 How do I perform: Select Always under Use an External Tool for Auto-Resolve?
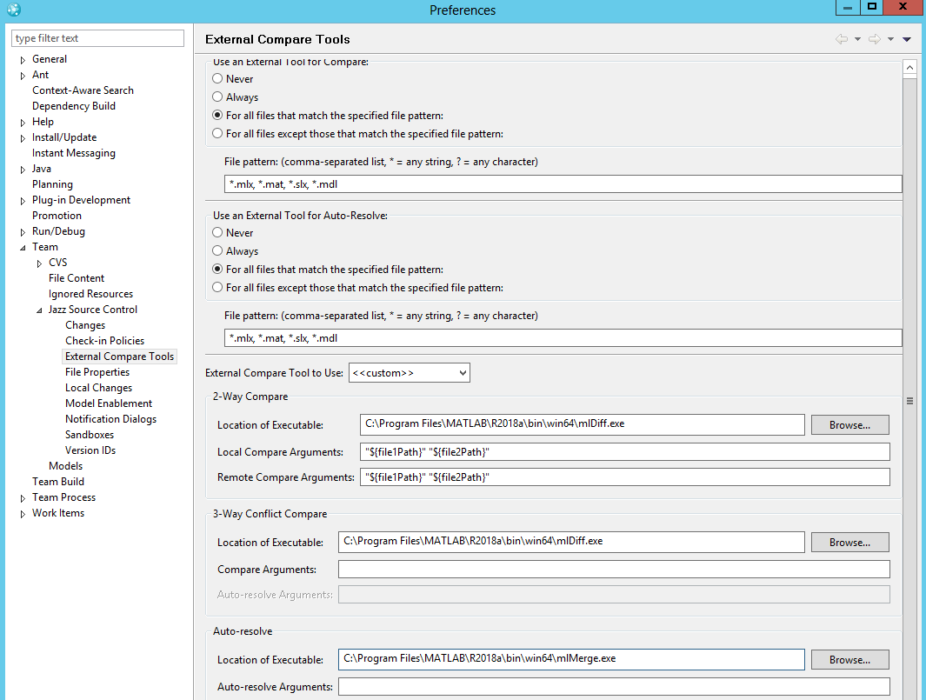(x=217, y=250)
